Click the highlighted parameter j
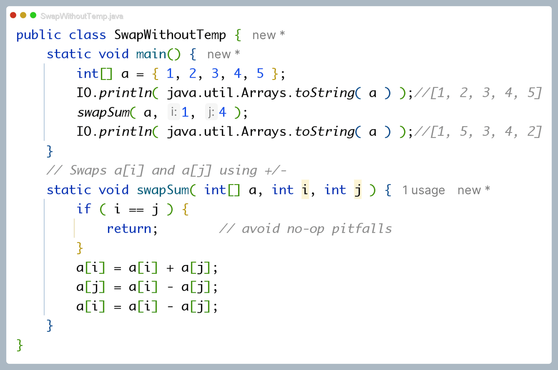The image size is (558, 370). pyautogui.click(x=358, y=190)
